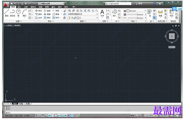Click the Text (文字) tool
187x120 pixels.
point(102,13)
